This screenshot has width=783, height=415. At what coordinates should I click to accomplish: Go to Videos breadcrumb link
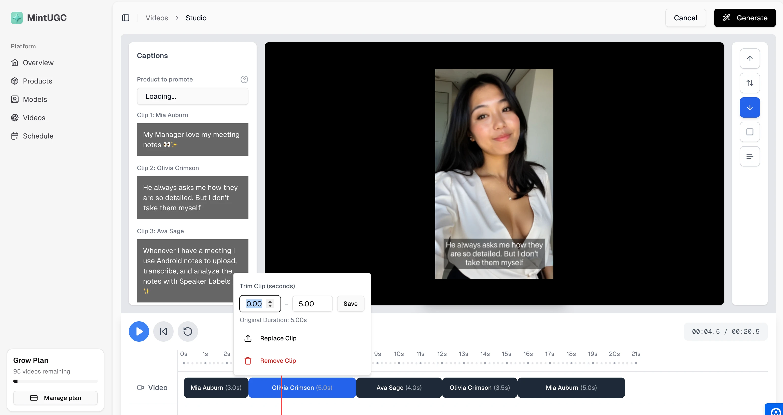(x=157, y=18)
